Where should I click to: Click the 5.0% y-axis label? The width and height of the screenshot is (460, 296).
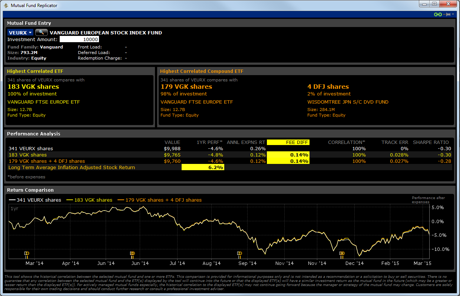point(437,208)
